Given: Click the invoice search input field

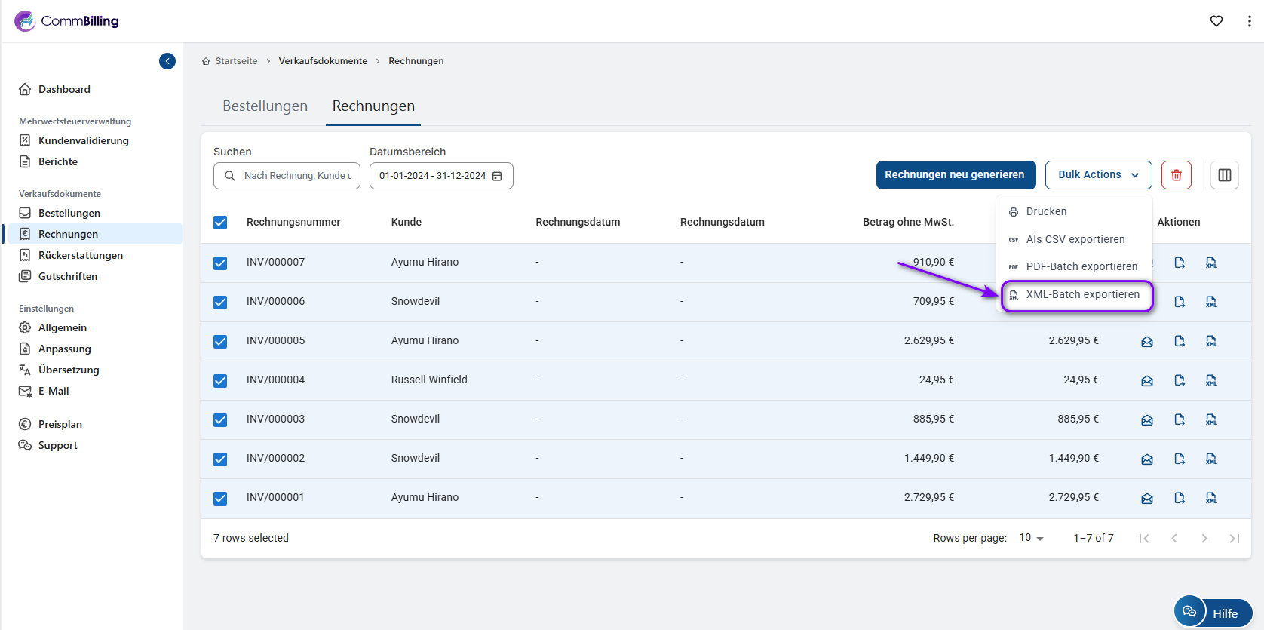Looking at the screenshot, I should [296, 176].
